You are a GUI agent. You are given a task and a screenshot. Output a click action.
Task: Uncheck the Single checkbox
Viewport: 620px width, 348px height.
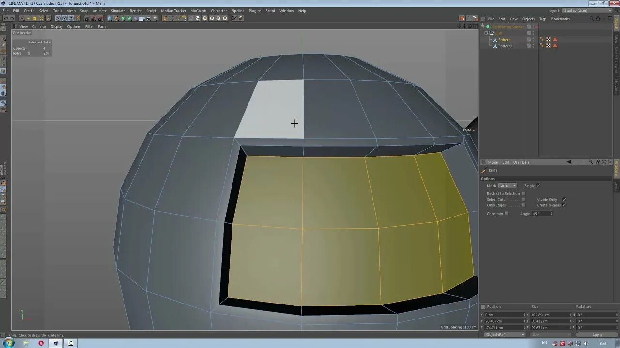click(x=538, y=186)
